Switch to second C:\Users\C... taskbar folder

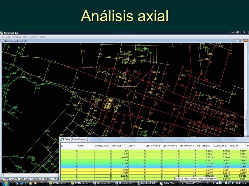(x=80, y=183)
